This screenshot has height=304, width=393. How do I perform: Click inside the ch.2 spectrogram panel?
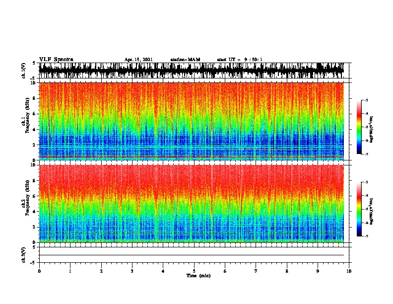tap(192, 204)
